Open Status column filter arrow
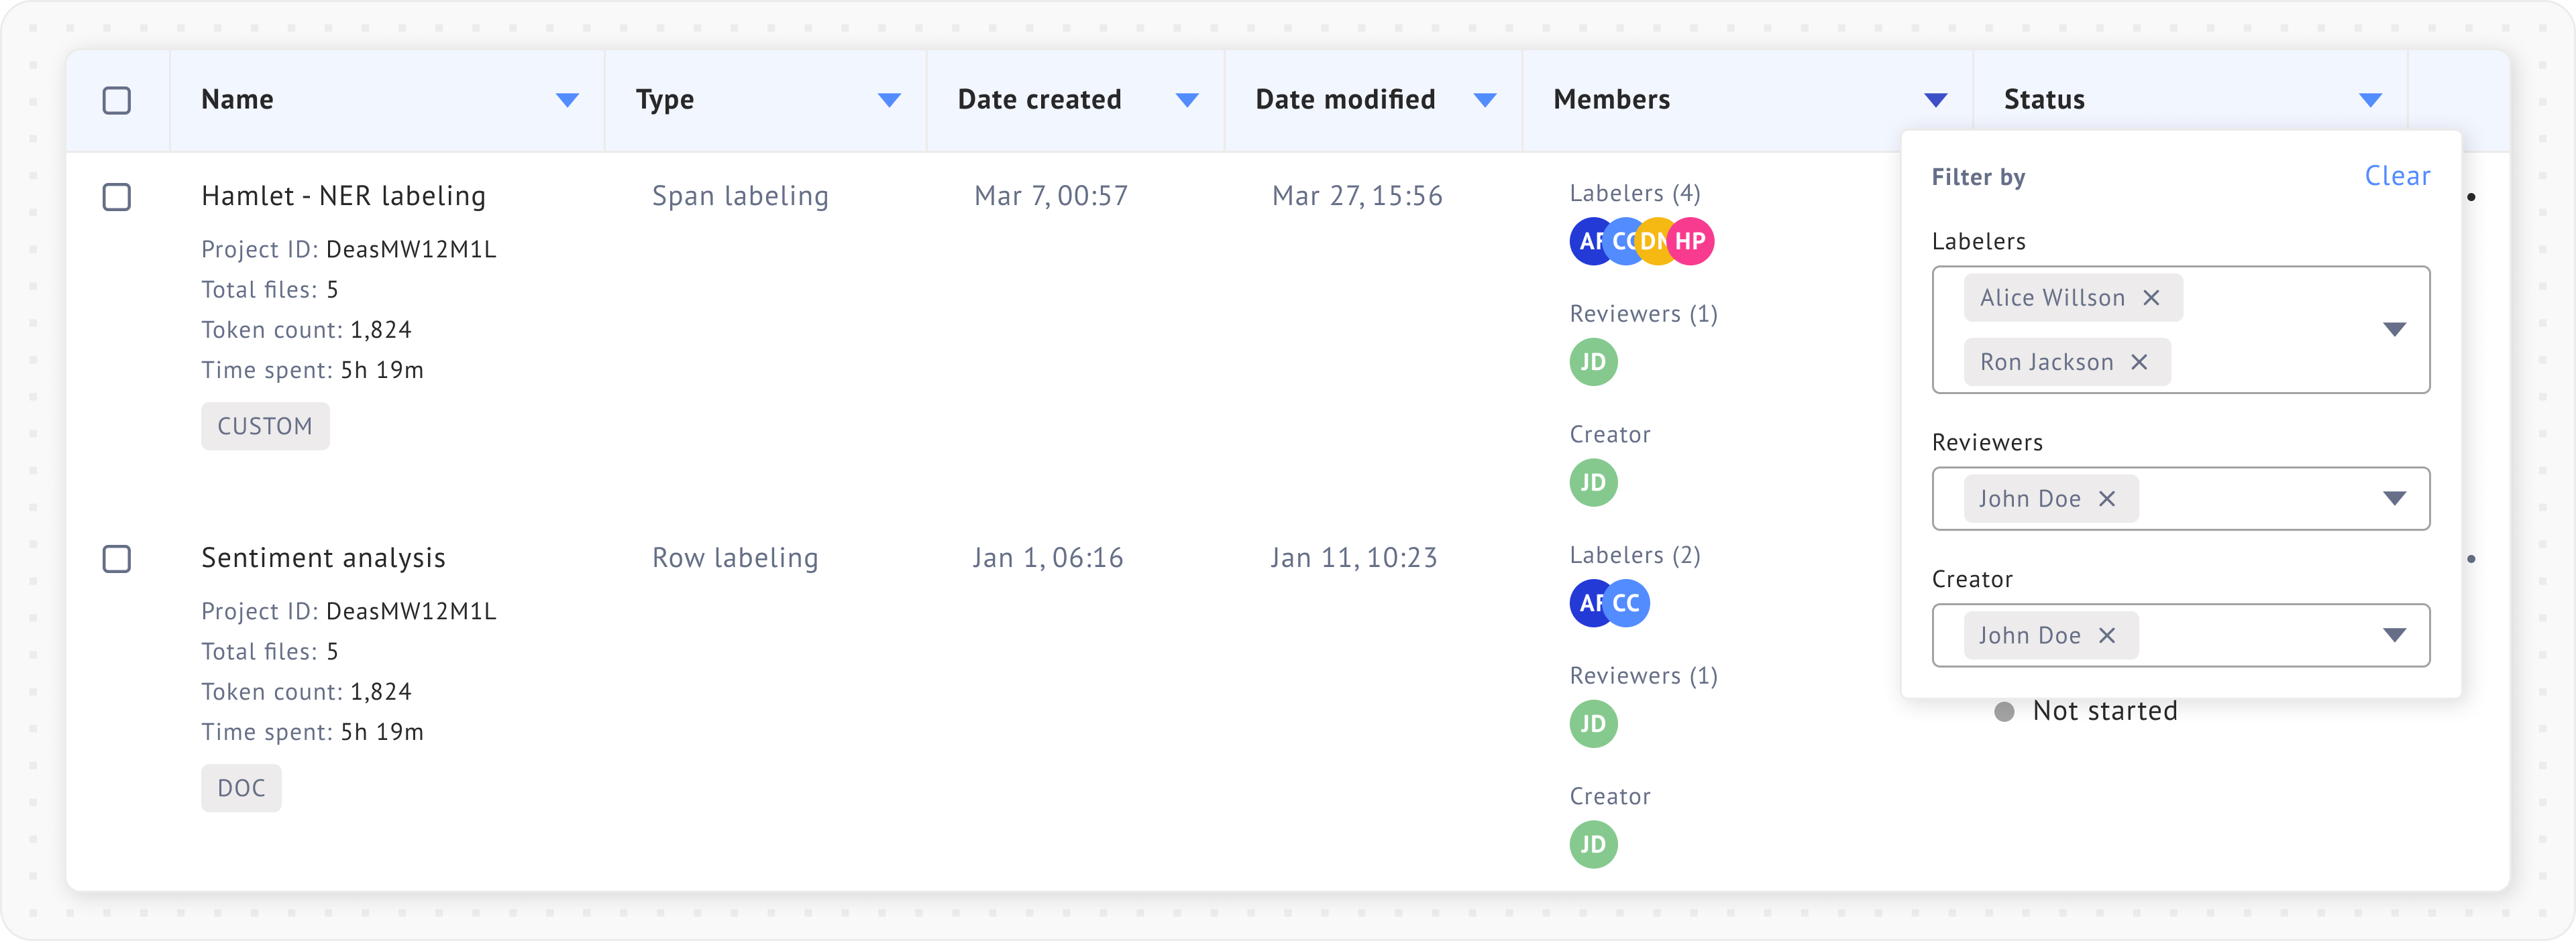This screenshot has height=941, width=2576. [x=2370, y=100]
